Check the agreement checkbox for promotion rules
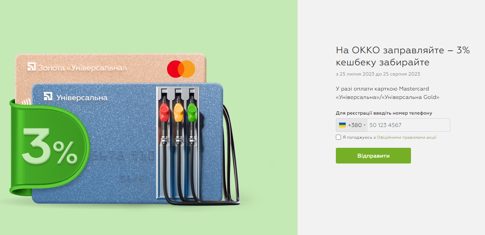 [x=338, y=137]
